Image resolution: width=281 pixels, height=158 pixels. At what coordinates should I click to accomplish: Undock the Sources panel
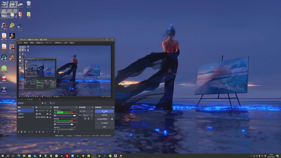[x=51, y=107]
